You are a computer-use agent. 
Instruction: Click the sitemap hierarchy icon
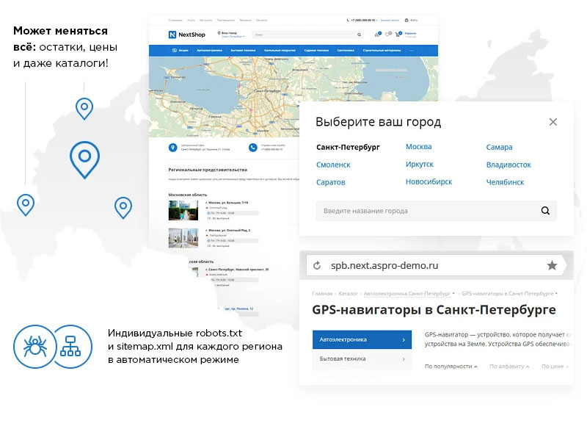click(70, 346)
